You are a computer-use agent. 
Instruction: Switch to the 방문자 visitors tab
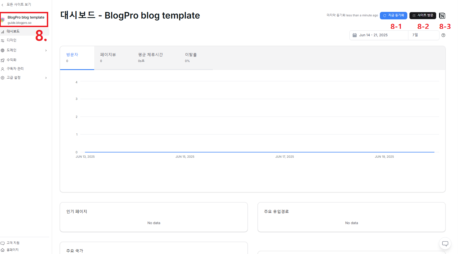click(77, 58)
